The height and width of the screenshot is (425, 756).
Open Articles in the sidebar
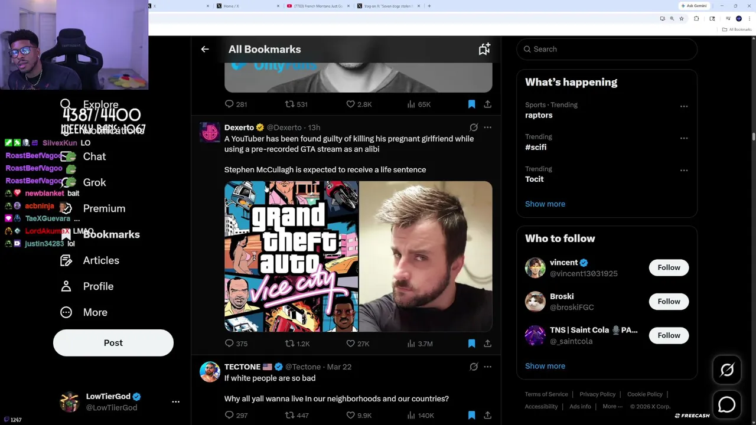pos(89,260)
